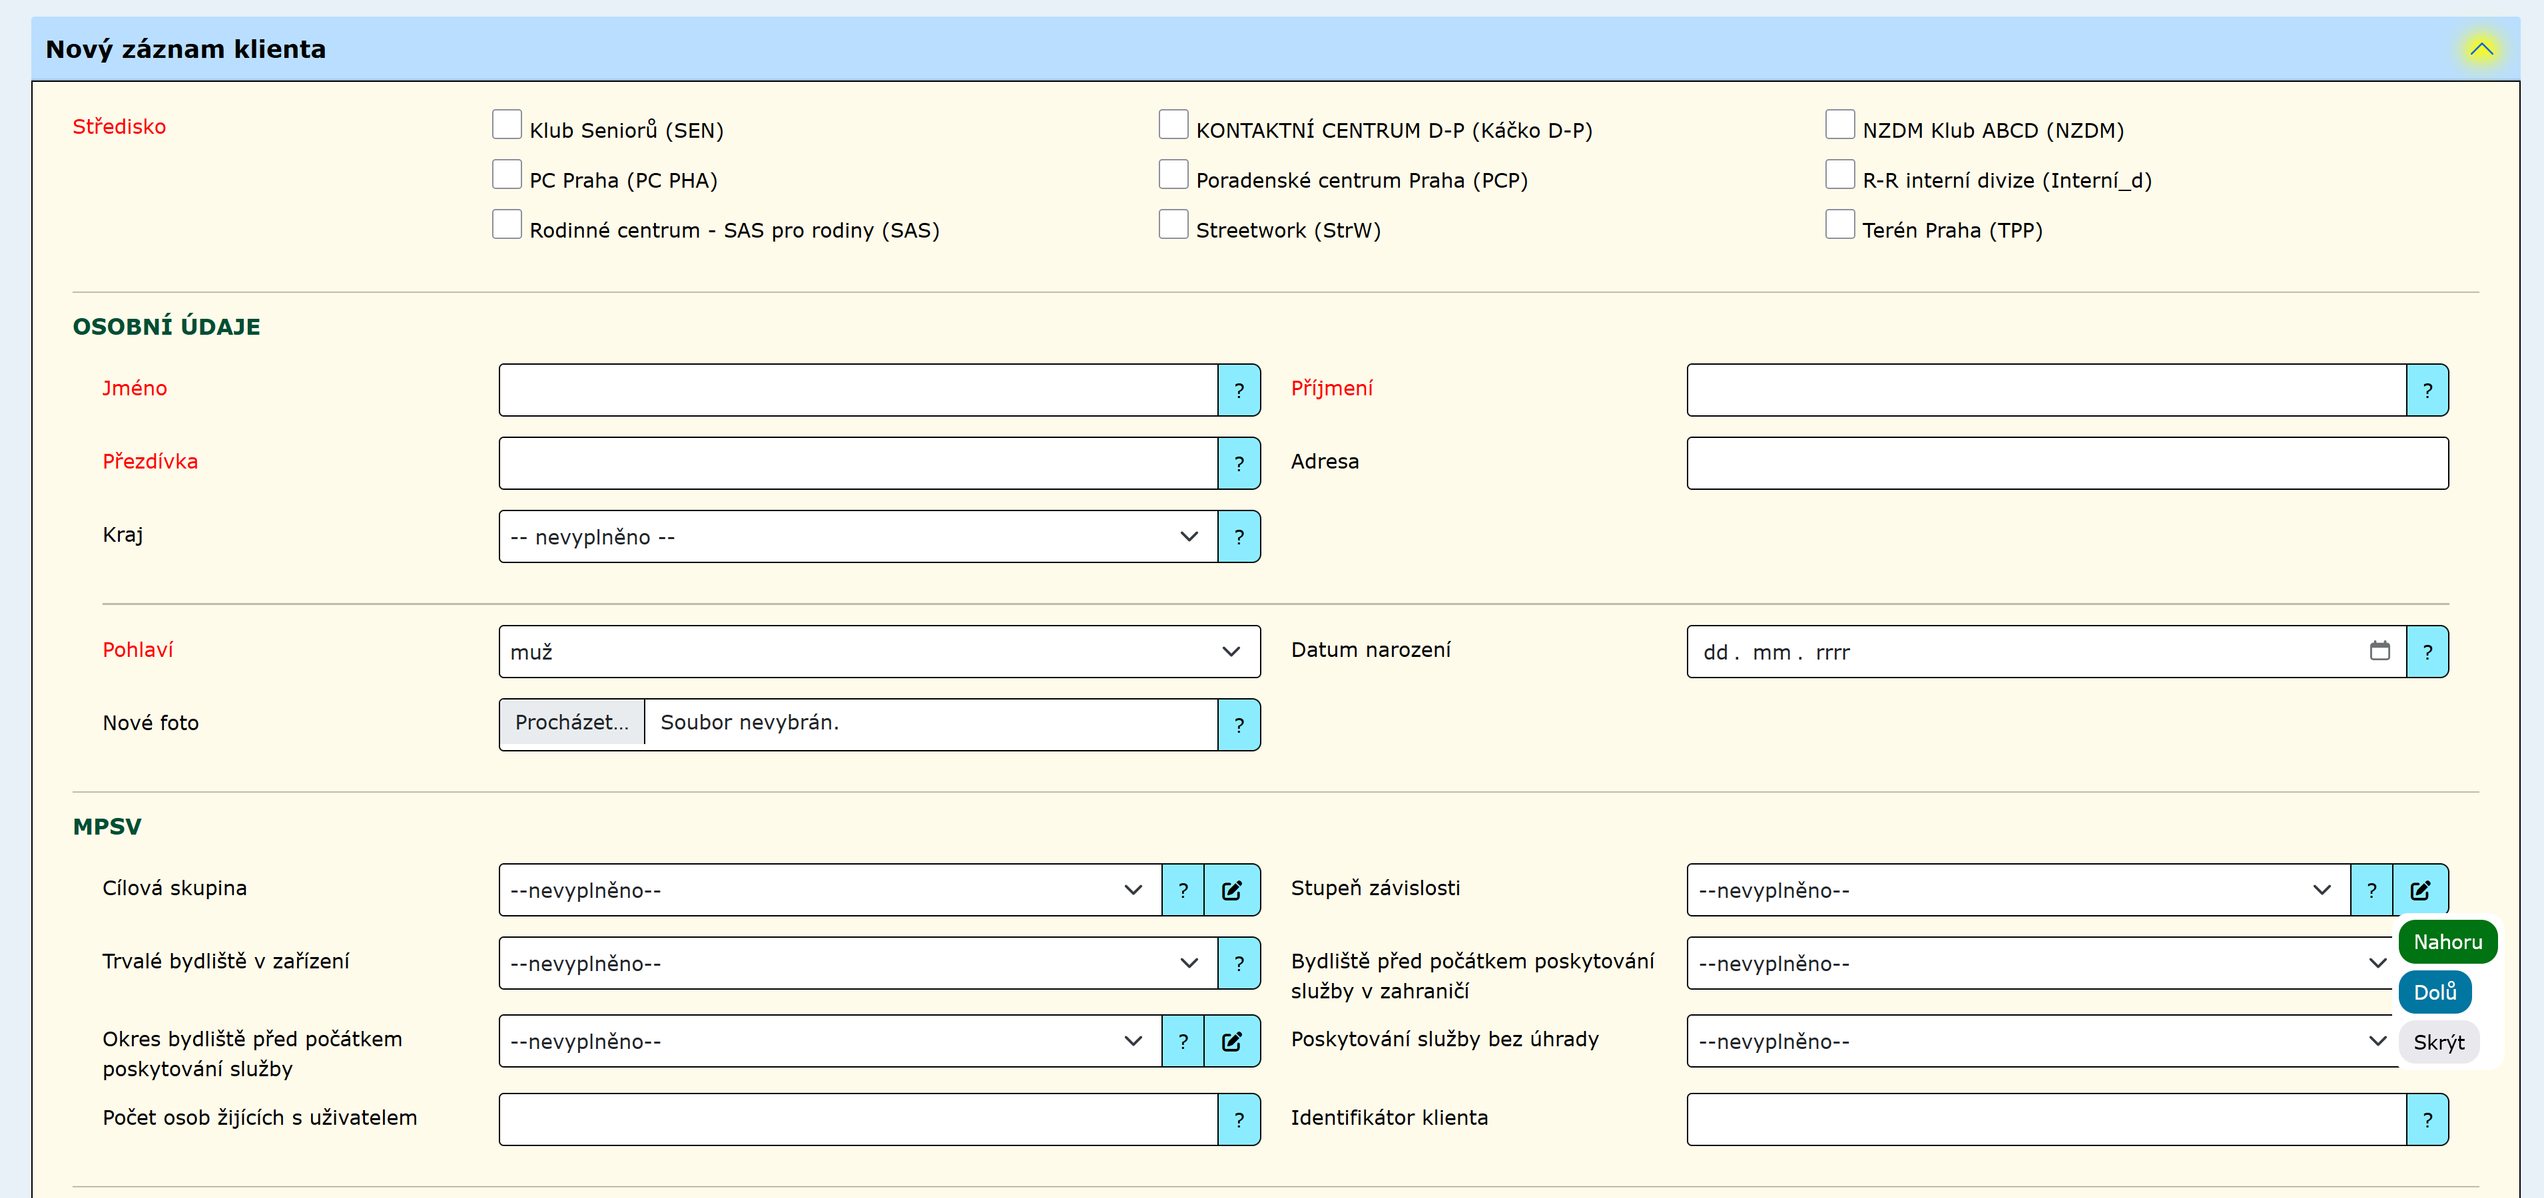
Task: Click help icon next to Příjmení field
Action: [x=2427, y=391]
